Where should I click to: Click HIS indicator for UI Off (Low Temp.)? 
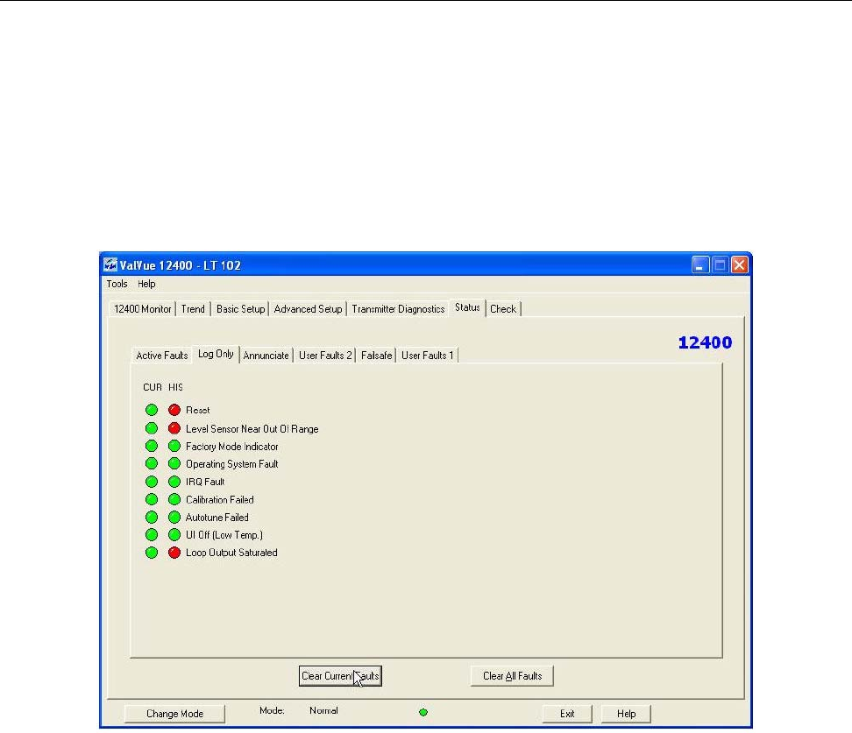click(x=174, y=535)
